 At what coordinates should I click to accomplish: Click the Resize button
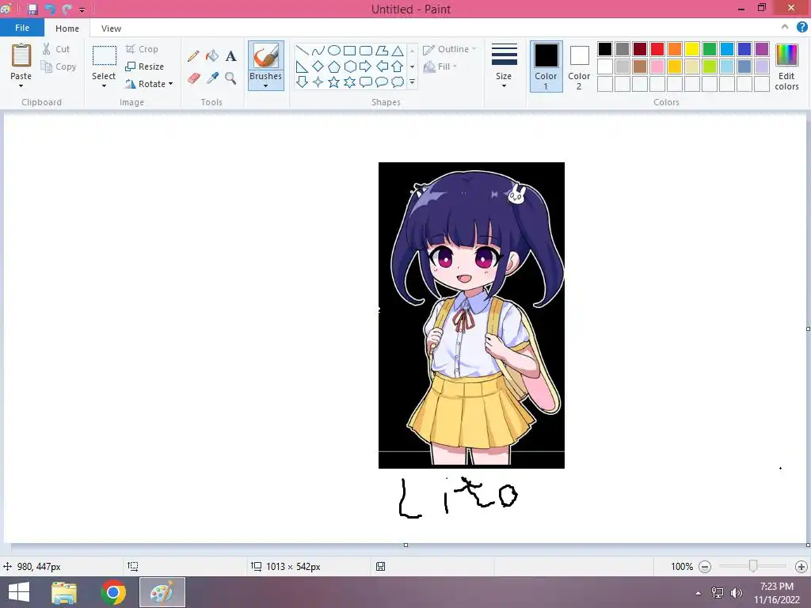pyautogui.click(x=145, y=66)
